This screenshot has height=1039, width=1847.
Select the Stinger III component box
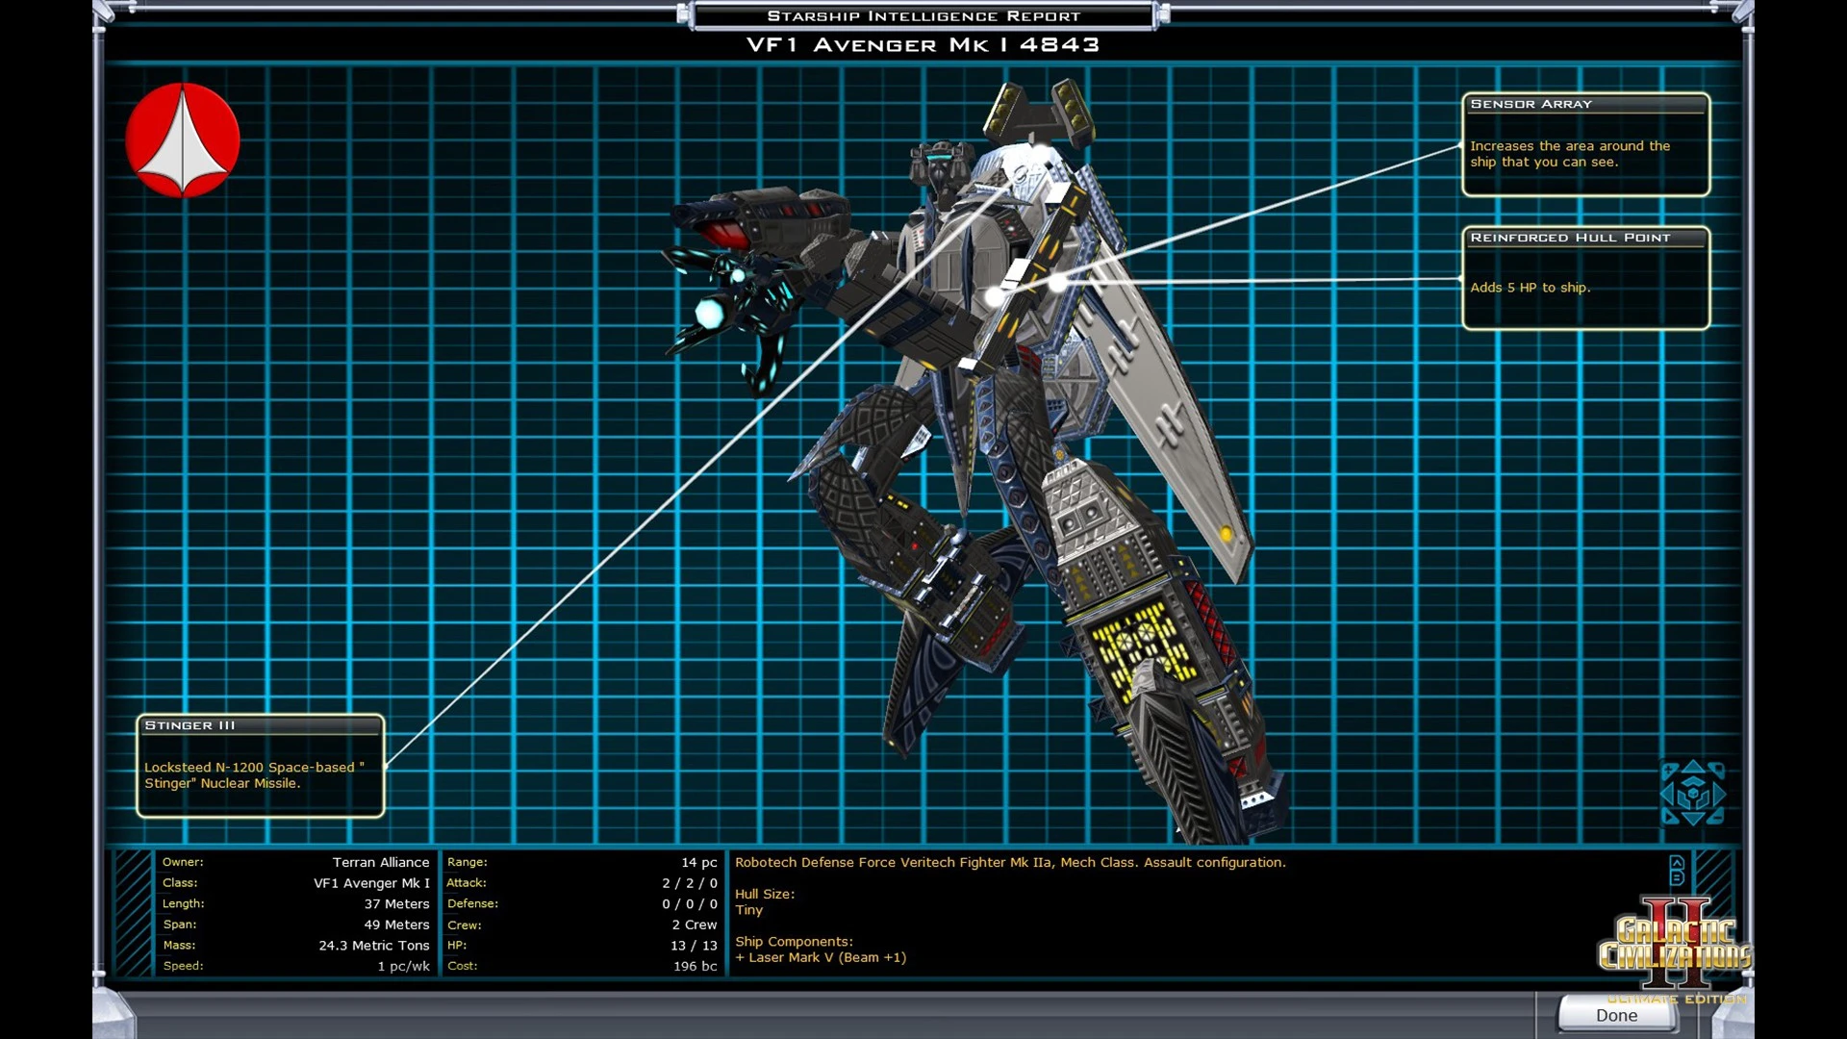click(x=260, y=766)
